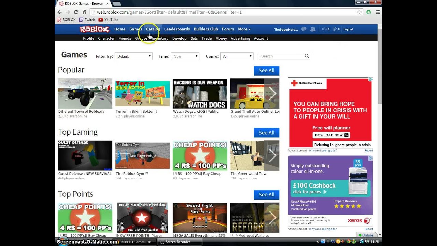Open the Genre dropdown showing All
437x246 pixels.
point(237,56)
